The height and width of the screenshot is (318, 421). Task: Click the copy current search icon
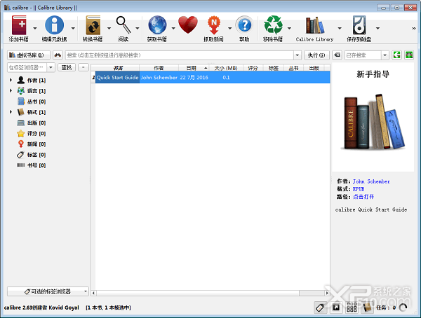tap(397, 55)
